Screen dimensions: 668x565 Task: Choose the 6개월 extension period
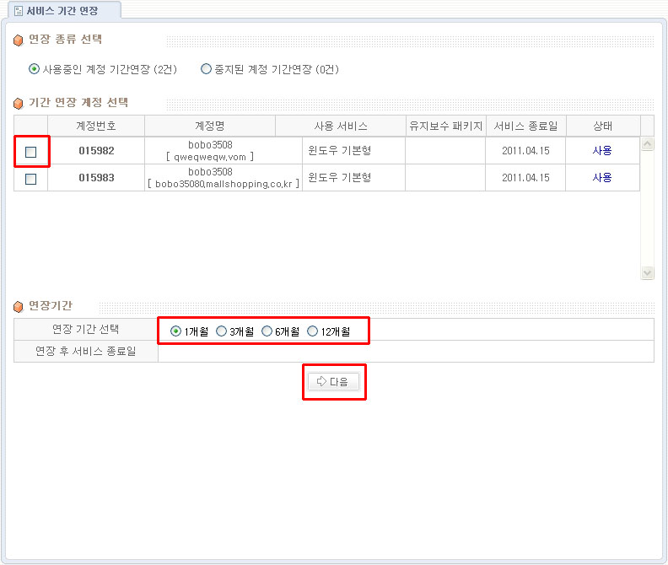click(267, 331)
